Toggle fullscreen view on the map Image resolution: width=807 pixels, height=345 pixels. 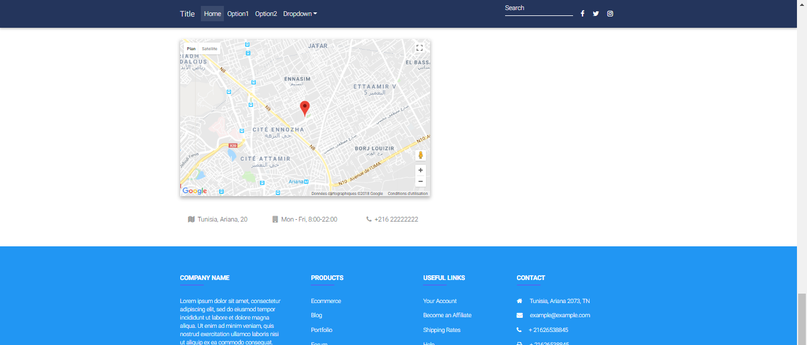(x=419, y=48)
